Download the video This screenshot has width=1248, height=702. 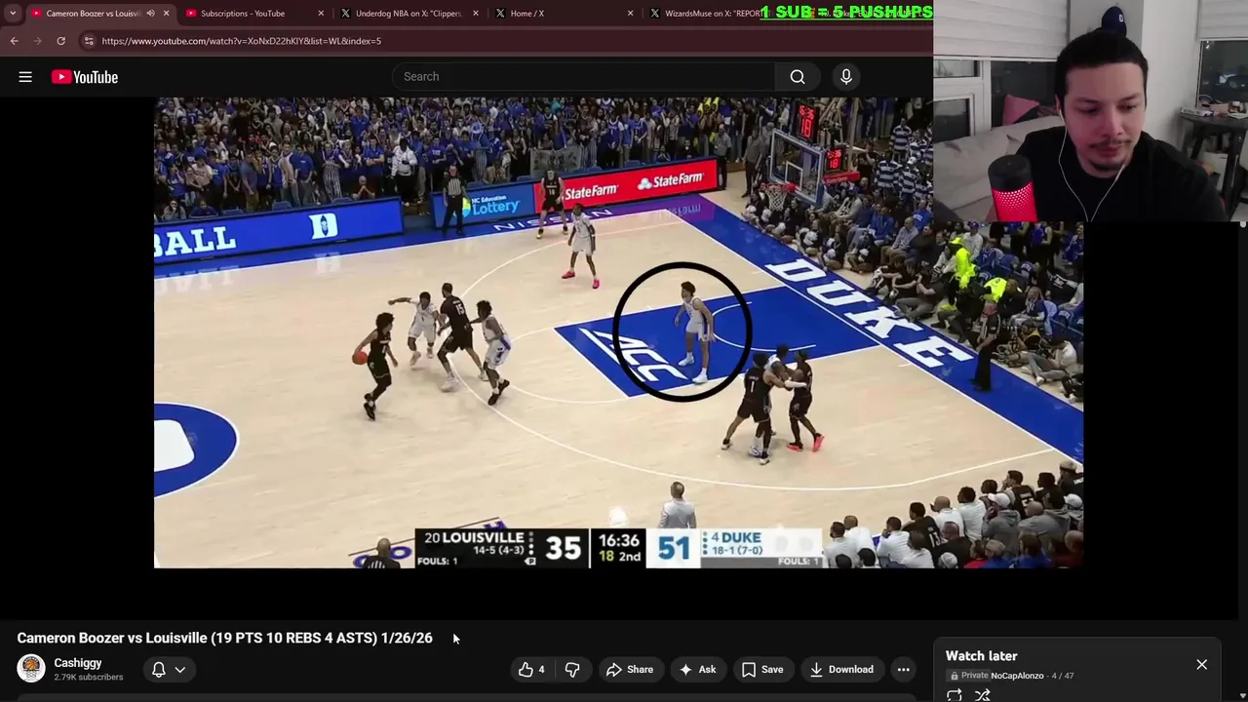click(840, 670)
